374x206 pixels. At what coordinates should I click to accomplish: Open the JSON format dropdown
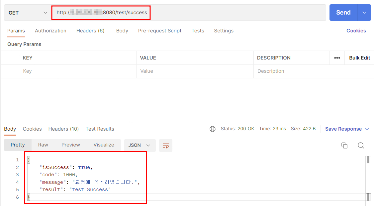140,145
